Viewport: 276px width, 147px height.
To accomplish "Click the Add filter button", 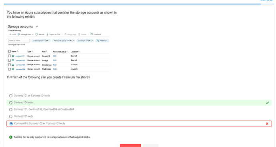I will [102, 41].
